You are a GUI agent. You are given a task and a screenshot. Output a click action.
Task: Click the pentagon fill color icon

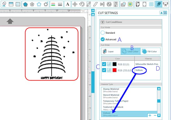pos(25,4)
